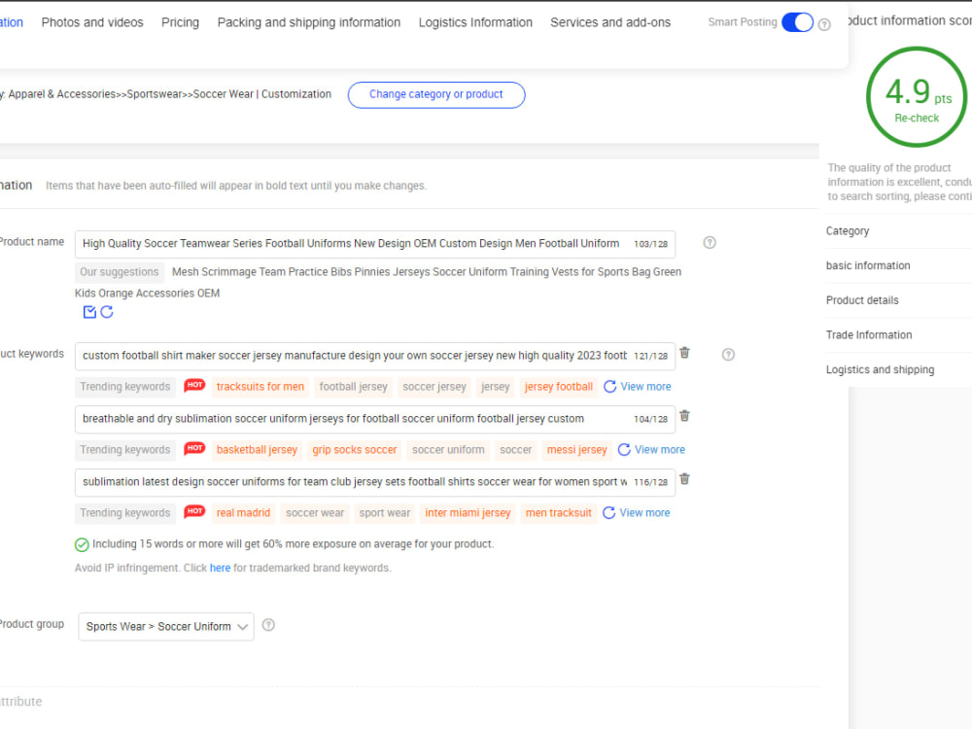Add the standalone 'jersey' trending keyword

click(496, 387)
